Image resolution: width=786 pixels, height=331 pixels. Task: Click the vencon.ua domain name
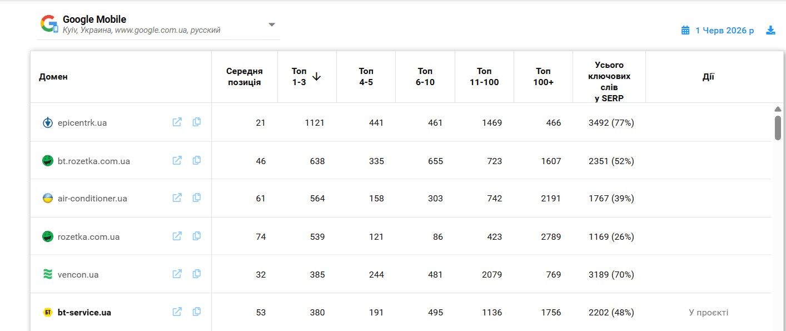coord(78,274)
